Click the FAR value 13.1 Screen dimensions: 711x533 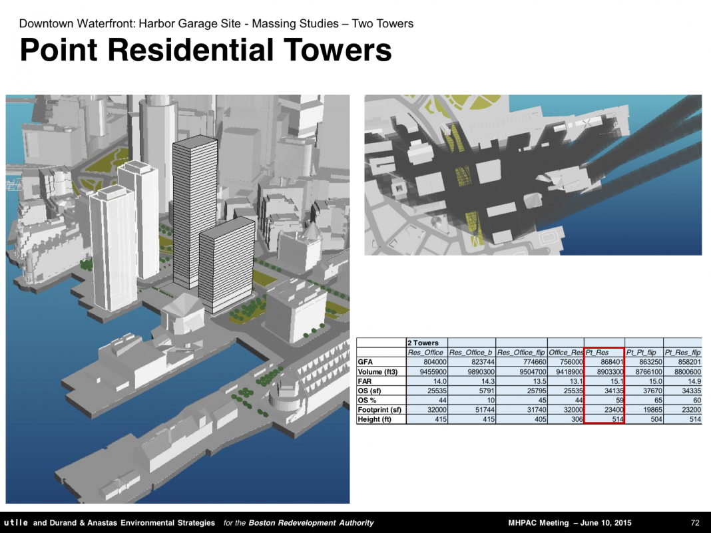tap(577, 381)
